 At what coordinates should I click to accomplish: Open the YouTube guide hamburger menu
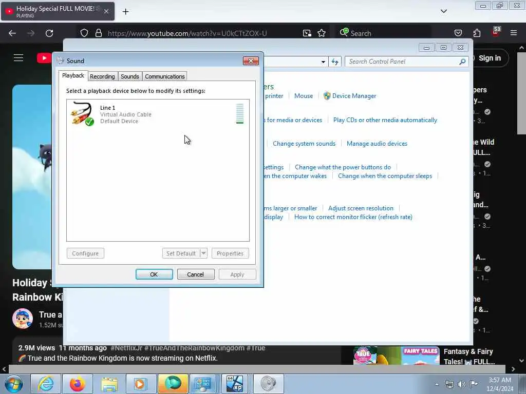(18, 58)
